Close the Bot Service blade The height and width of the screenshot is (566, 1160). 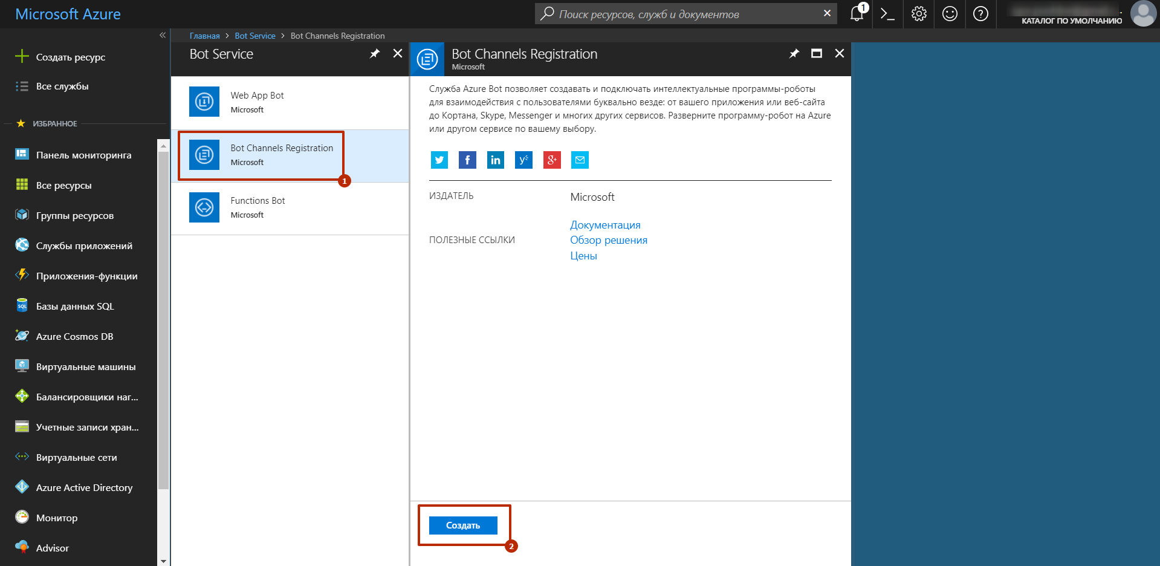(398, 54)
